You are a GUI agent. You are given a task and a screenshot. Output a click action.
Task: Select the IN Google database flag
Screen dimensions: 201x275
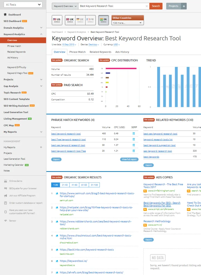pyautogui.click(x=103, y=20)
